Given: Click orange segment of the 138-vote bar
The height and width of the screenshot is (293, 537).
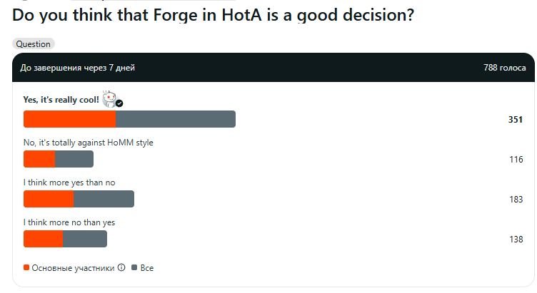Looking at the screenshot, I should pyautogui.click(x=43, y=239).
